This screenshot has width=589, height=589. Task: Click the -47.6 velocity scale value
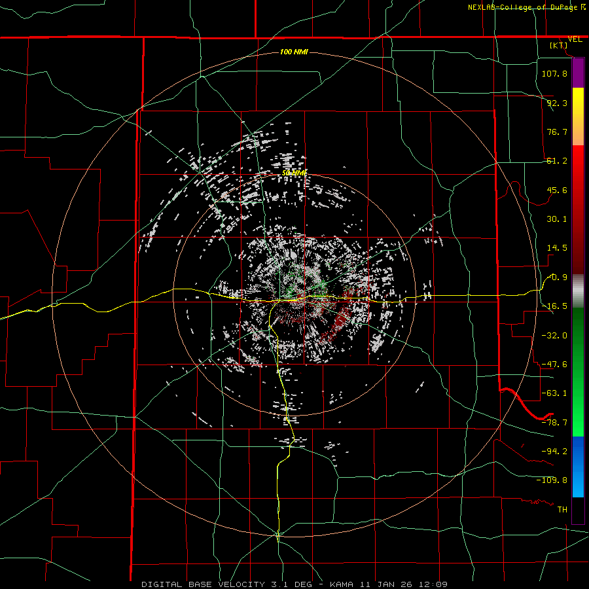click(x=554, y=365)
